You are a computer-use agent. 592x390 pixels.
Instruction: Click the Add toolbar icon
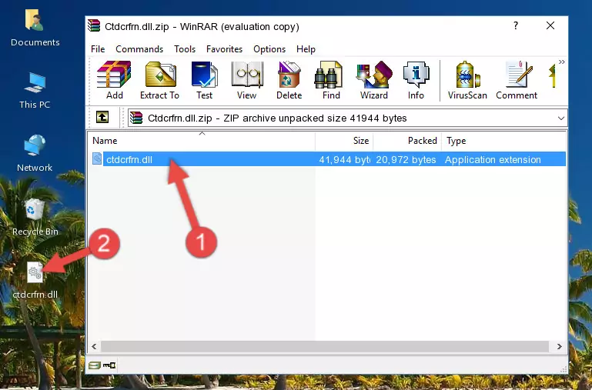coord(114,80)
